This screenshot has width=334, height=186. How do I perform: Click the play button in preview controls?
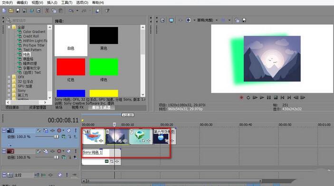click(262, 97)
